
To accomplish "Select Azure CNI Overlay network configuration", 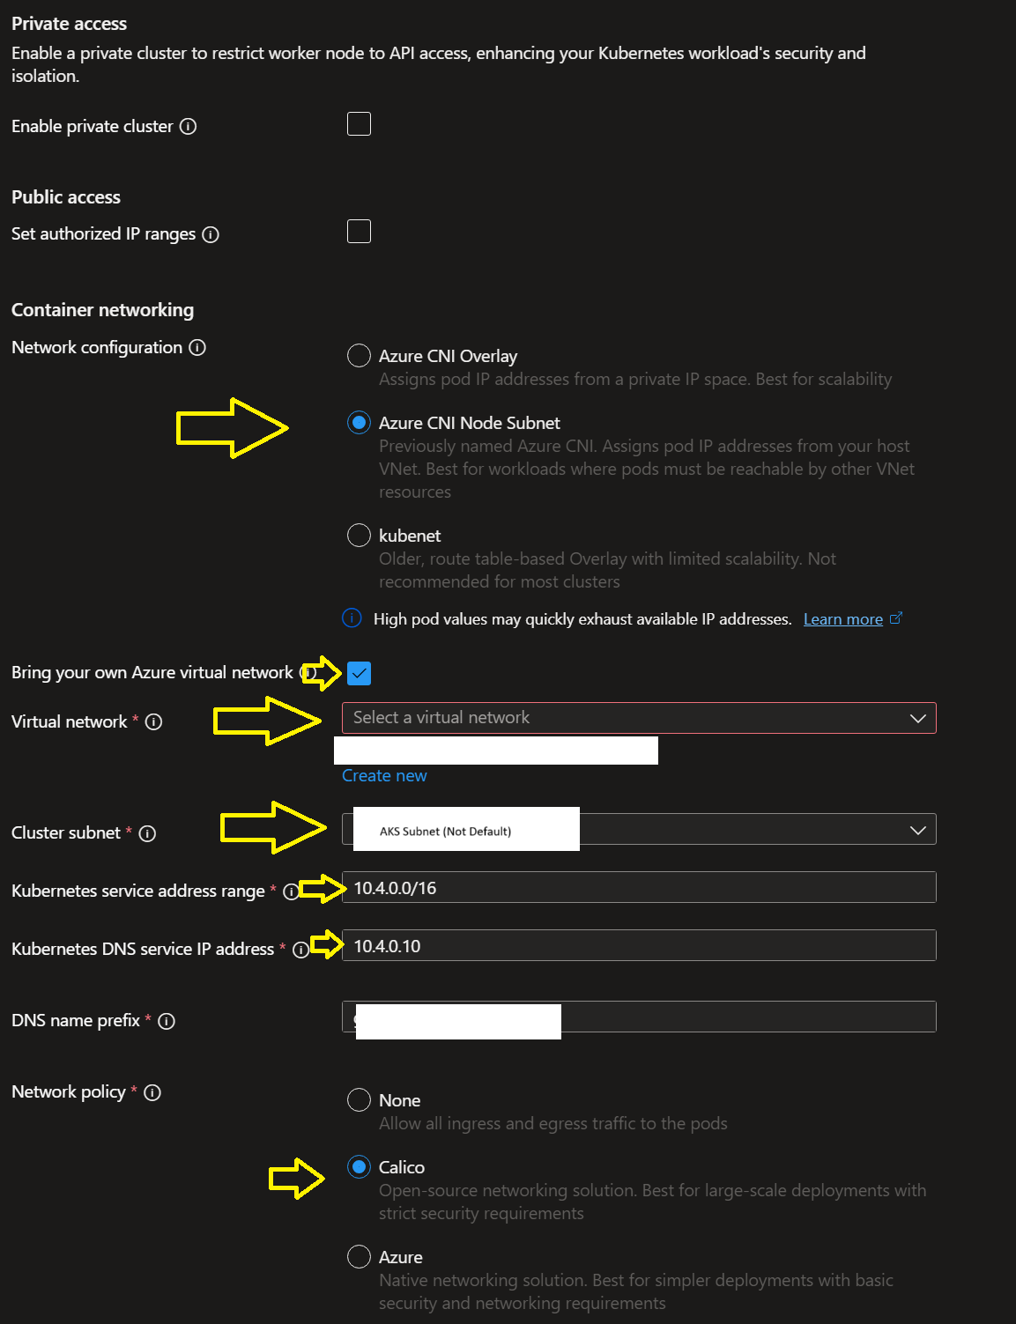I will (x=359, y=356).
